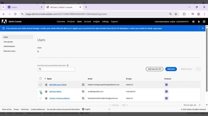View site information icon in address bar

click(x=22, y=14)
